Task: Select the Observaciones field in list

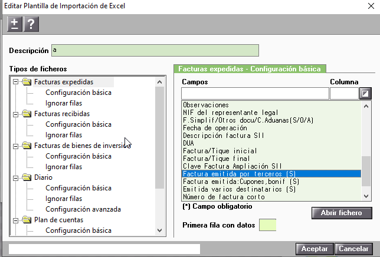Action: [271, 105]
